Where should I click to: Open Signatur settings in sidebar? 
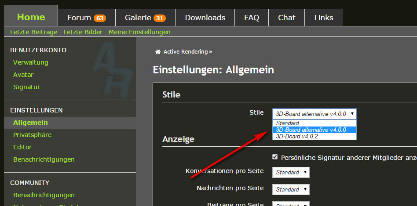[x=26, y=87]
